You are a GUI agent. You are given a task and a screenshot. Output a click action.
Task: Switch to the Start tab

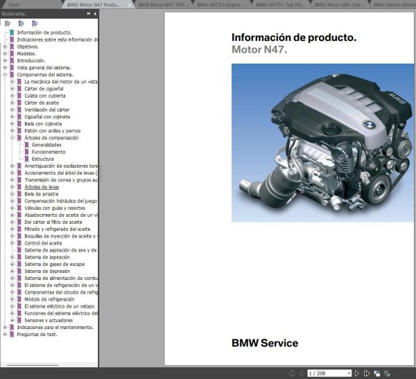tap(14, 5)
